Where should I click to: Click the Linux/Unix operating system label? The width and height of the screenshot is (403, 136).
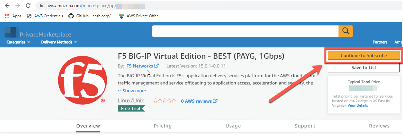131,101
